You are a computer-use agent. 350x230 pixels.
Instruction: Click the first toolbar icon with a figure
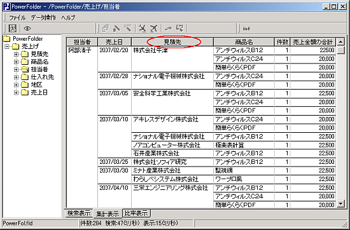coord(13,29)
